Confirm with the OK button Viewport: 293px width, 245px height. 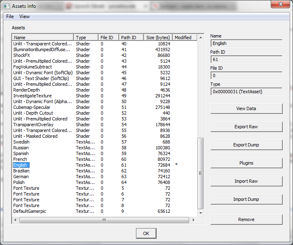click(146, 233)
